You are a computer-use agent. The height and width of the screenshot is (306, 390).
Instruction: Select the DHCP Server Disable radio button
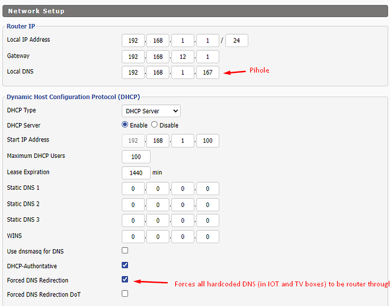(154, 125)
